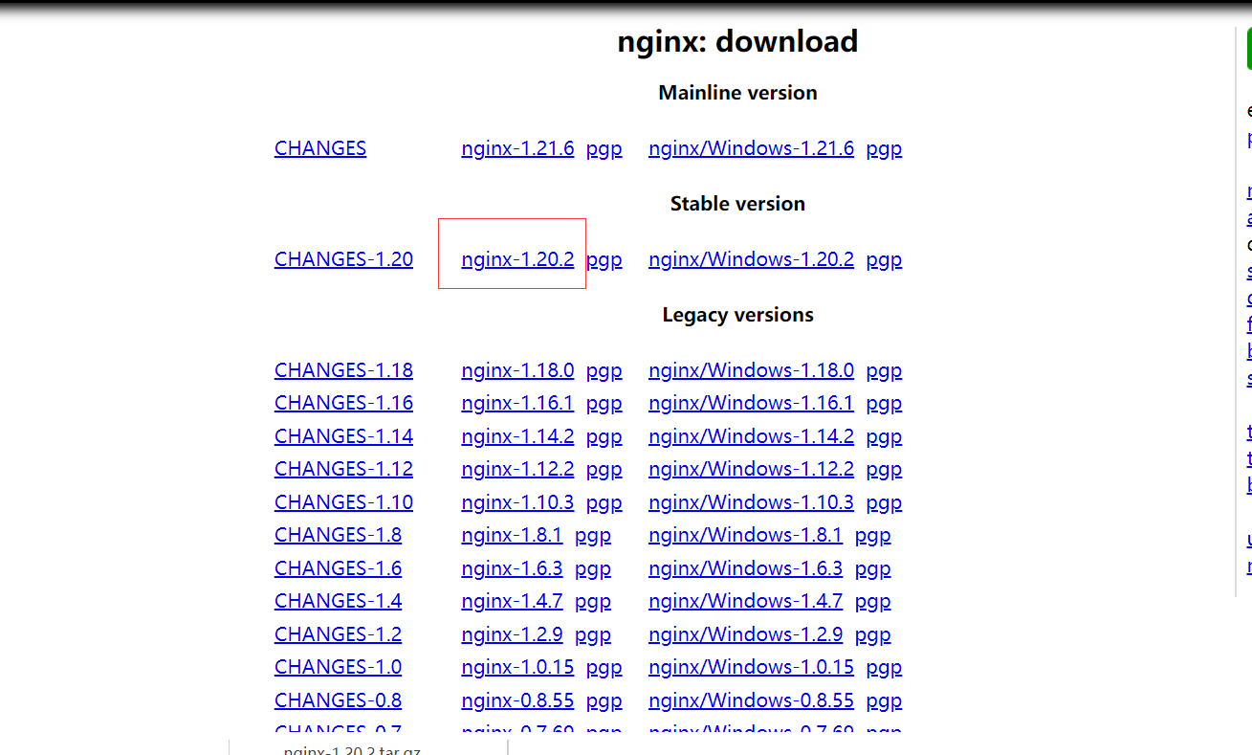
Task: Open the CHANGES-1.8 link
Action: [x=338, y=535]
